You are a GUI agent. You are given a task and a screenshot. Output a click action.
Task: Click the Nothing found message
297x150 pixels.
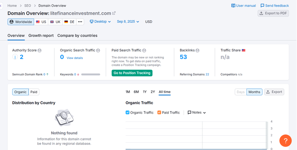[x=64, y=133]
